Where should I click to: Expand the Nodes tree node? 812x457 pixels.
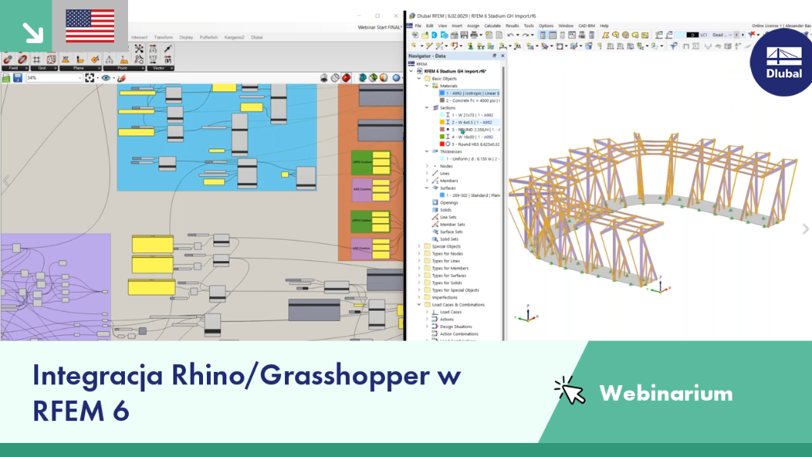[427, 166]
